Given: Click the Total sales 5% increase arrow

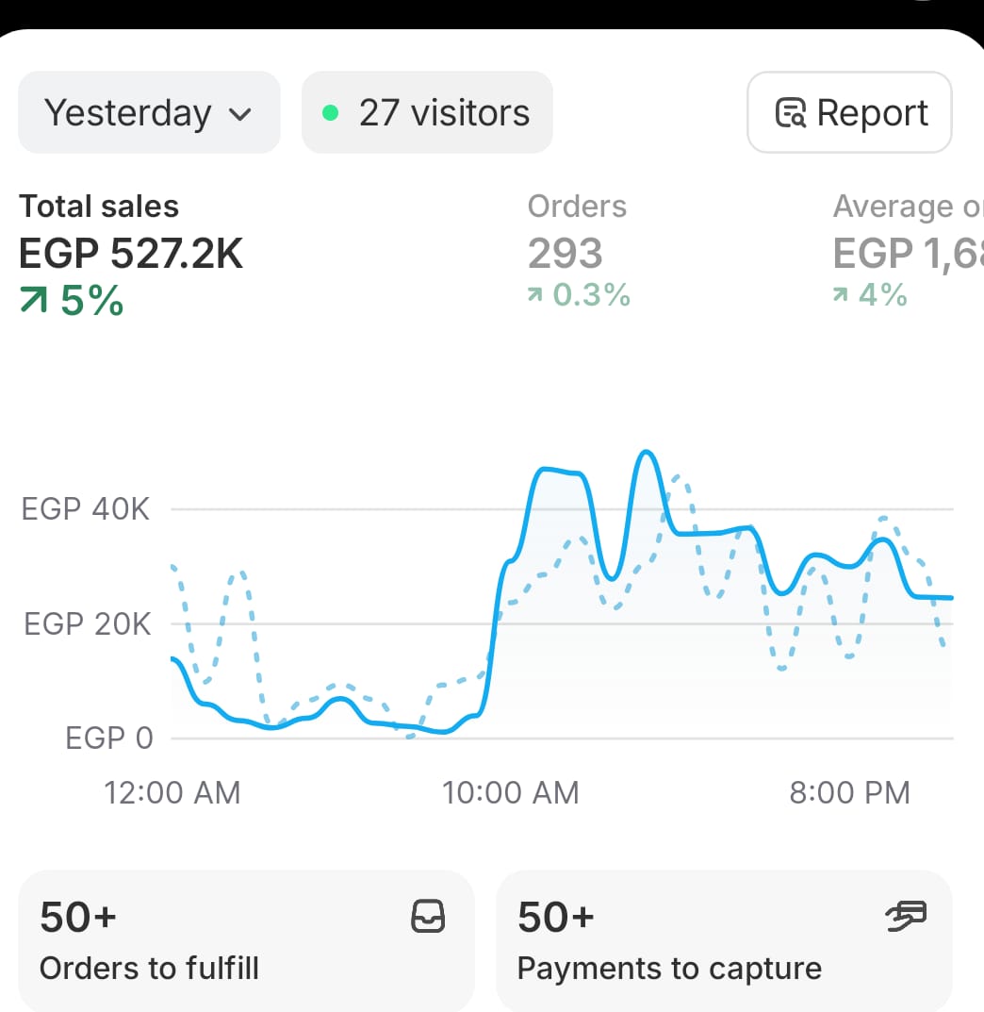Looking at the screenshot, I should [x=36, y=301].
